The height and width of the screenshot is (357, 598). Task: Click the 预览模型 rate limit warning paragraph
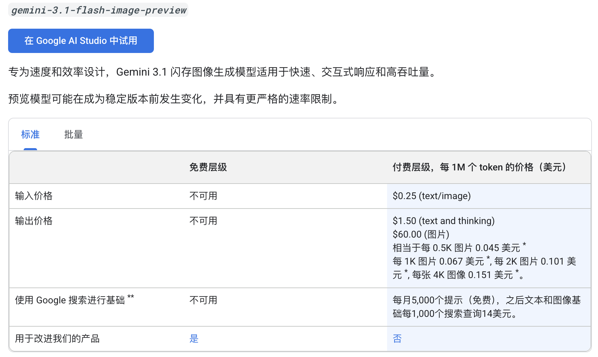click(x=174, y=99)
